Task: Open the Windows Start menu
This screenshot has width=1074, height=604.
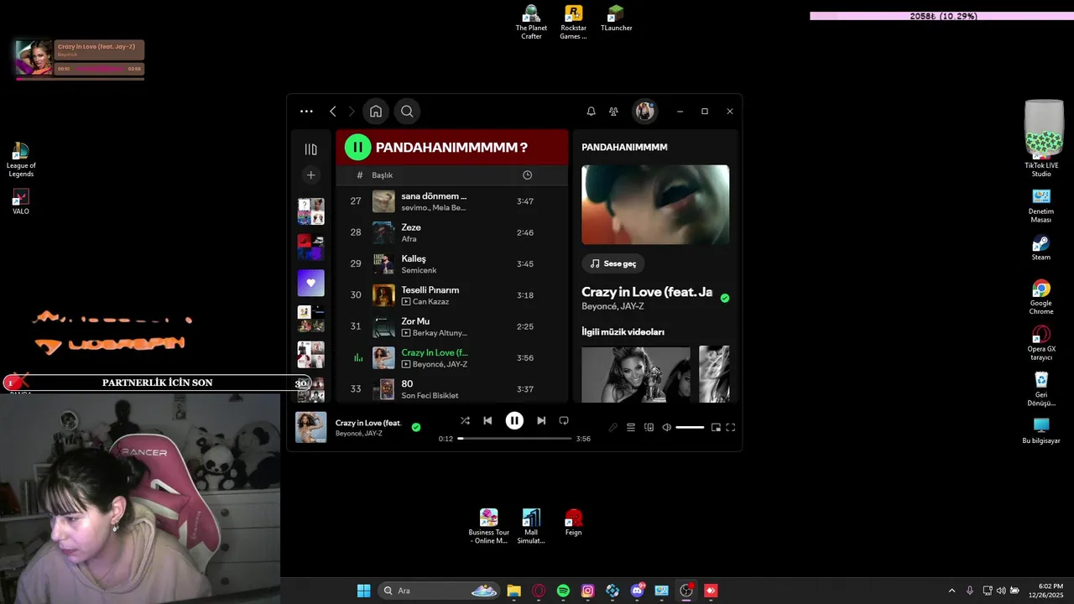Action: click(x=363, y=591)
